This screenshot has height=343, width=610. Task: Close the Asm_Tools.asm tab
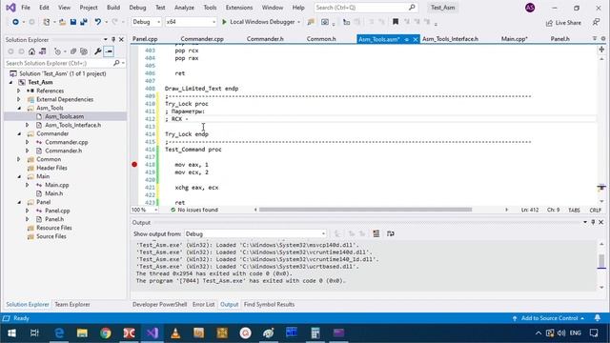(416, 39)
